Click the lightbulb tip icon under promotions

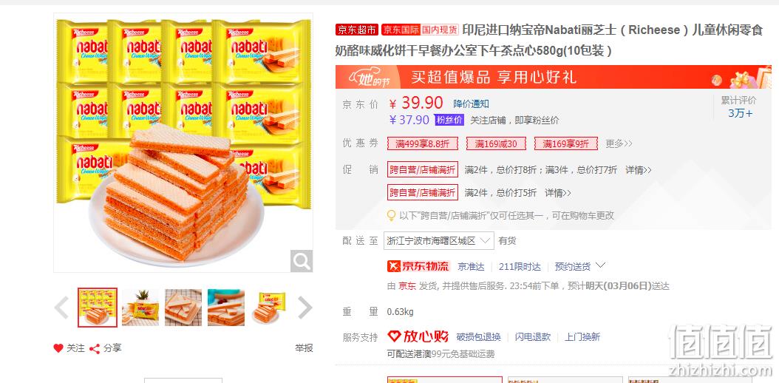(392, 216)
